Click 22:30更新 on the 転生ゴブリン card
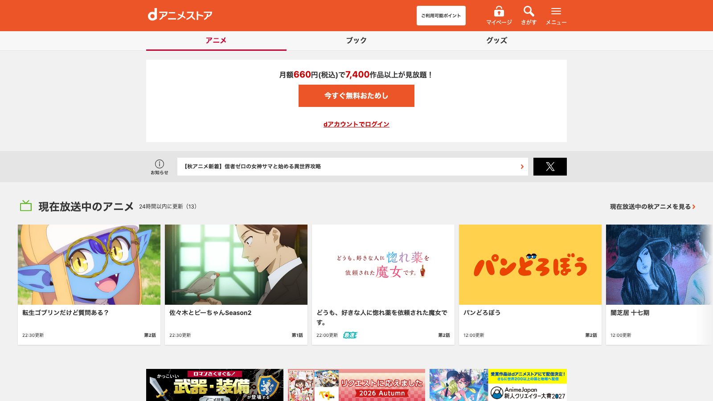Image resolution: width=713 pixels, height=401 pixels. click(x=33, y=336)
